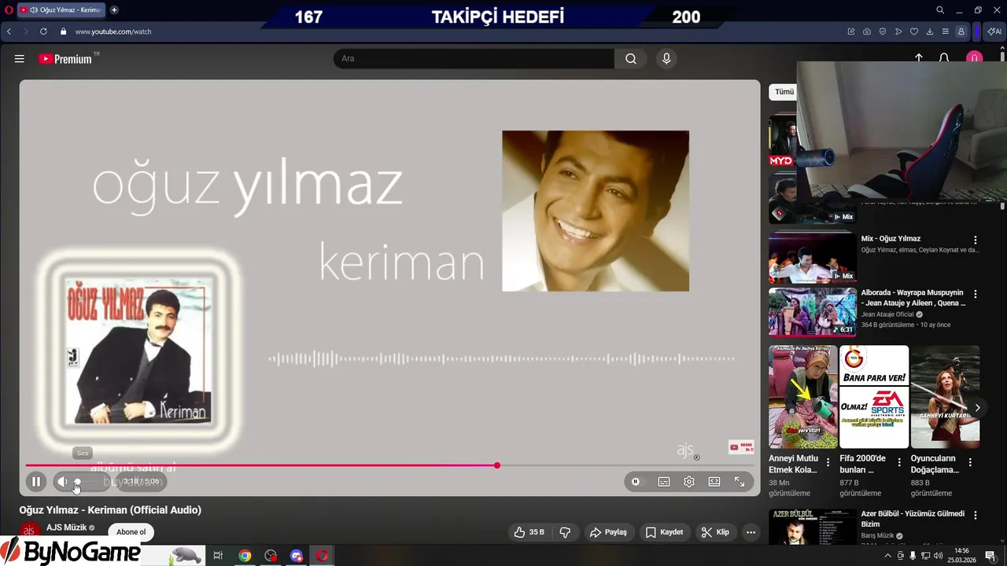Enter fullscreen mode in the player
Screen dimensions: 1007x566
(740, 482)
